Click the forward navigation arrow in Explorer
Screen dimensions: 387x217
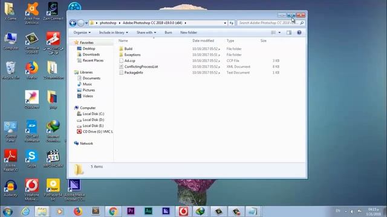coord(80,23)
